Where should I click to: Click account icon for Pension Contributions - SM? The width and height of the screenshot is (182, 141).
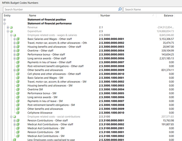[18, 132]
